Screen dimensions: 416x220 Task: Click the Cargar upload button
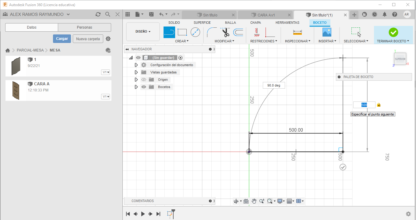(62, 39)
